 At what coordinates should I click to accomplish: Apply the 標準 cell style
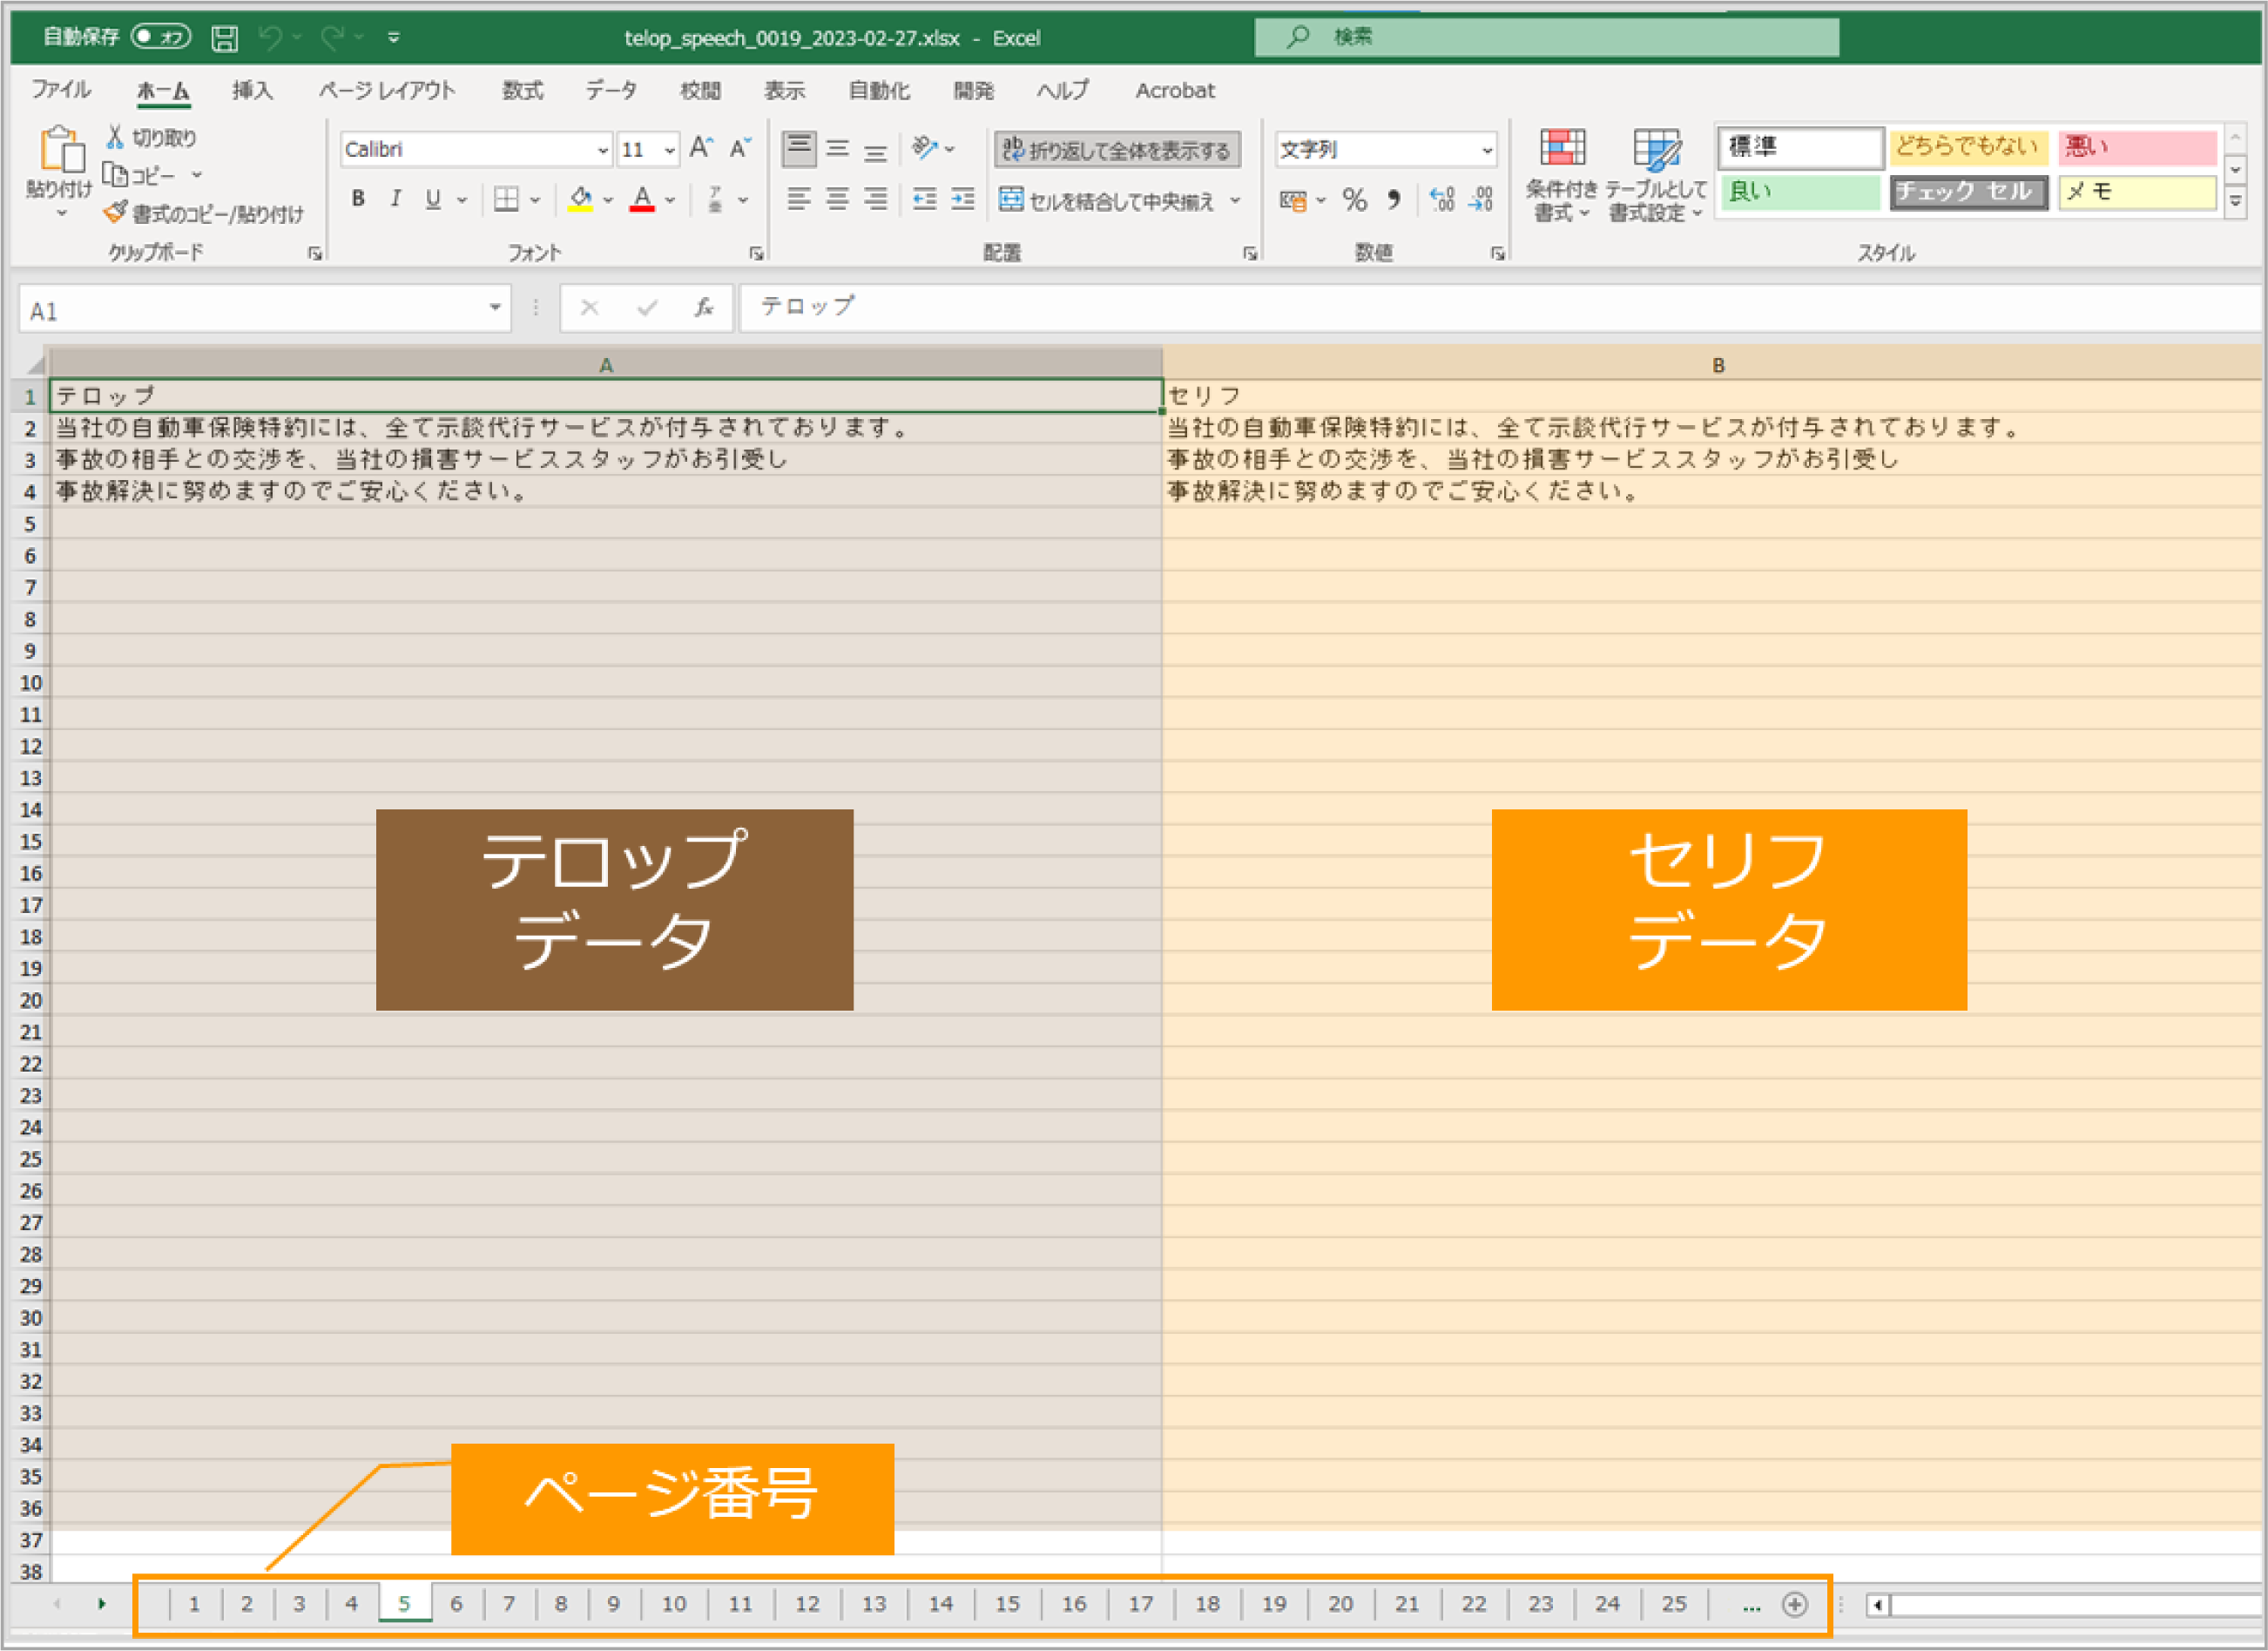point(1801,147)
